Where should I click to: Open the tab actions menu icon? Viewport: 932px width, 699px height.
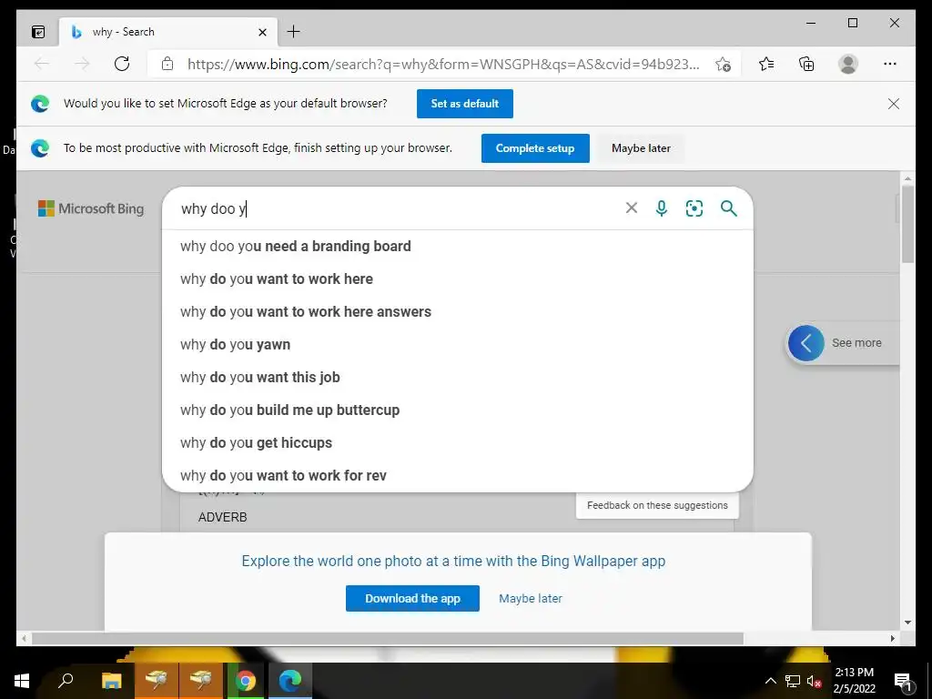click(x=38, y=32)
